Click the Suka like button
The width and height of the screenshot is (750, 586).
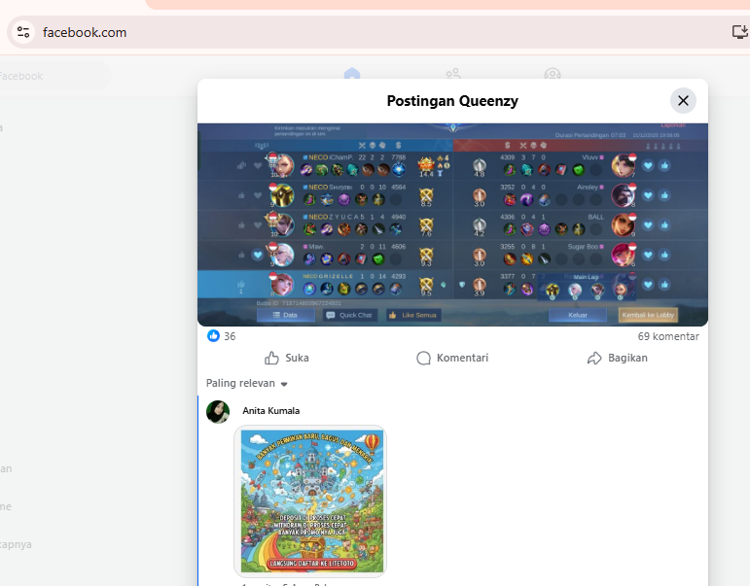287,358
